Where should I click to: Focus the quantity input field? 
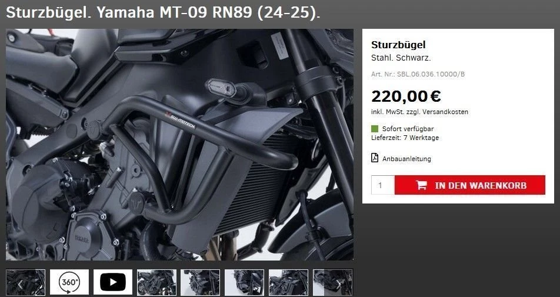[x=383, y=185]
